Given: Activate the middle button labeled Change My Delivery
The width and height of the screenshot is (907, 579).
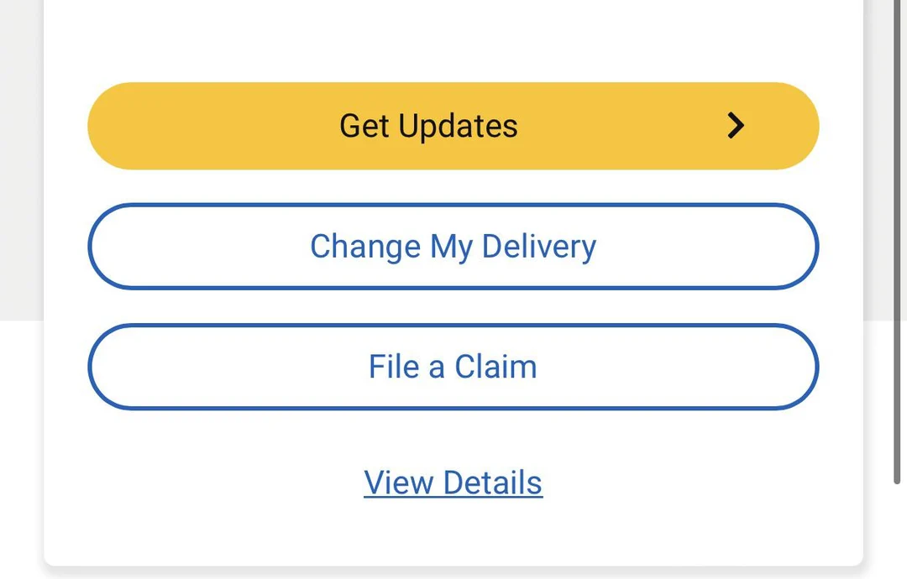Looking at the screenshot, I should (453, 246).
